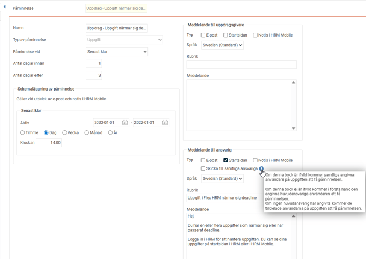The width and height of the screenshot is (366, 259).
Task: Expand the Typ av påminnelse dropdown
Action: pyautogui.click(x=124, y=40)
